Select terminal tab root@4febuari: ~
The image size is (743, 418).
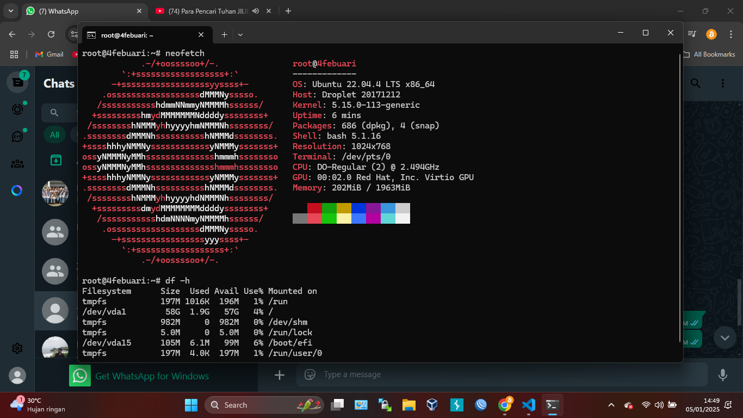(x=146, y=35)
